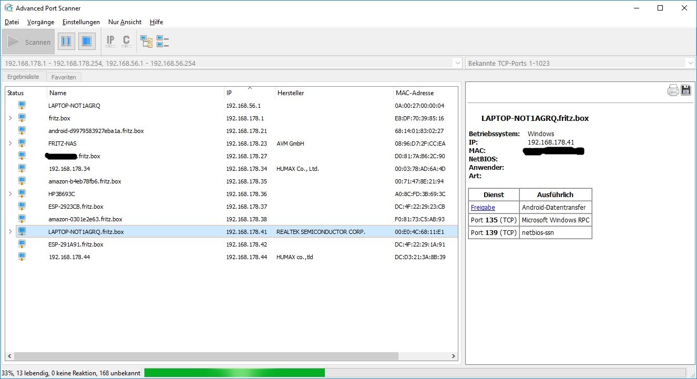
Task: Select the amazon-b4eb78fb6.fritz.box name
Action: click(85, 181)
